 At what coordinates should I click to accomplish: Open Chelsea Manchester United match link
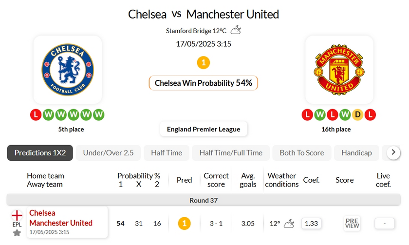(x=61, y=218)
